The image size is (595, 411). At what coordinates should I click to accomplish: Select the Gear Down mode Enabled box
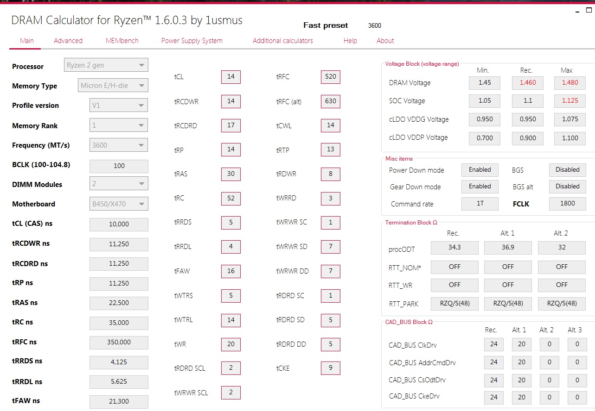click(480, 187)
